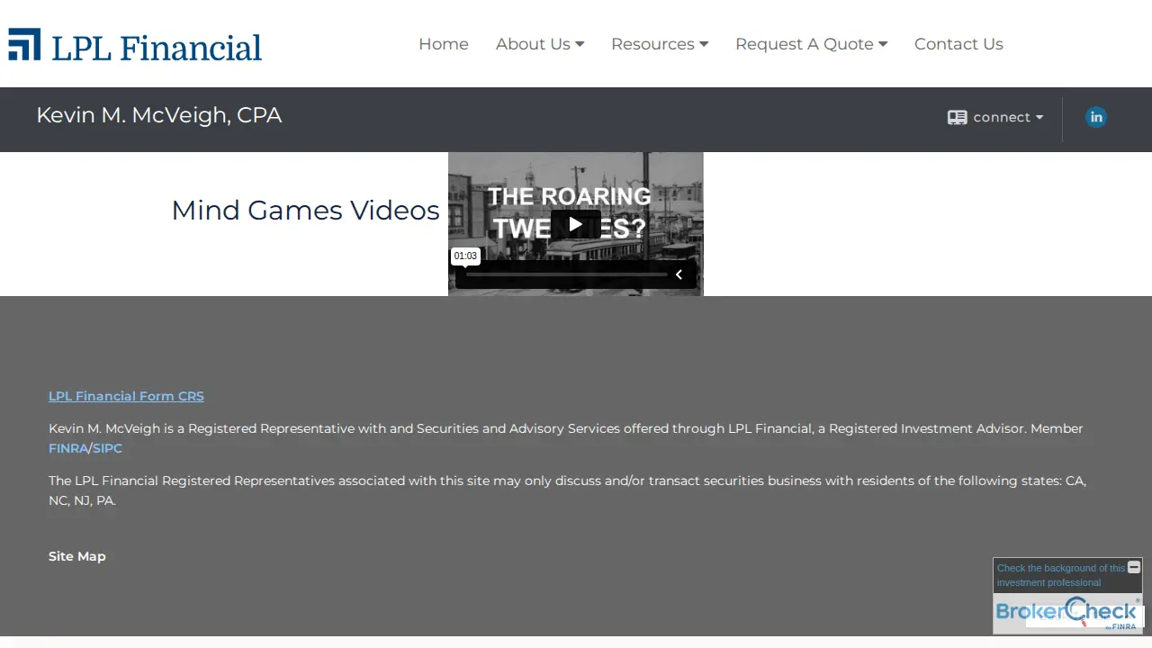This screenshot has width=1152, height=648.
Task: Play the Roaring Twenties video
Action: [x=575, y=224]
